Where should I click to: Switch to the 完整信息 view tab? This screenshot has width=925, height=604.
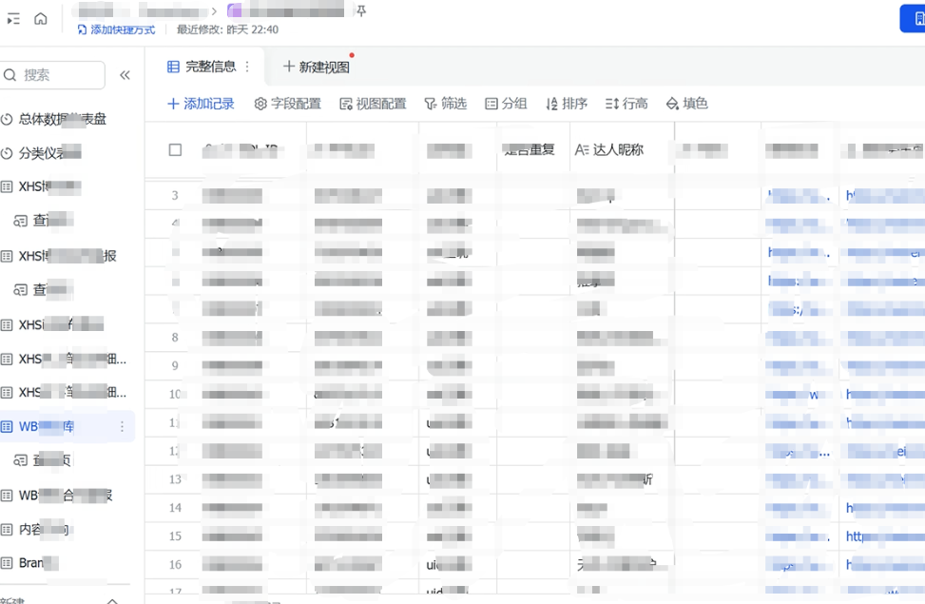202,67
